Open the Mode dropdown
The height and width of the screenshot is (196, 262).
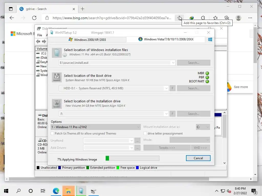point(190,140)
